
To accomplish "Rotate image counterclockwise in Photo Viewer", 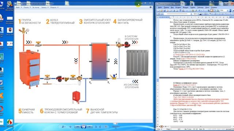I will (96, 127).
